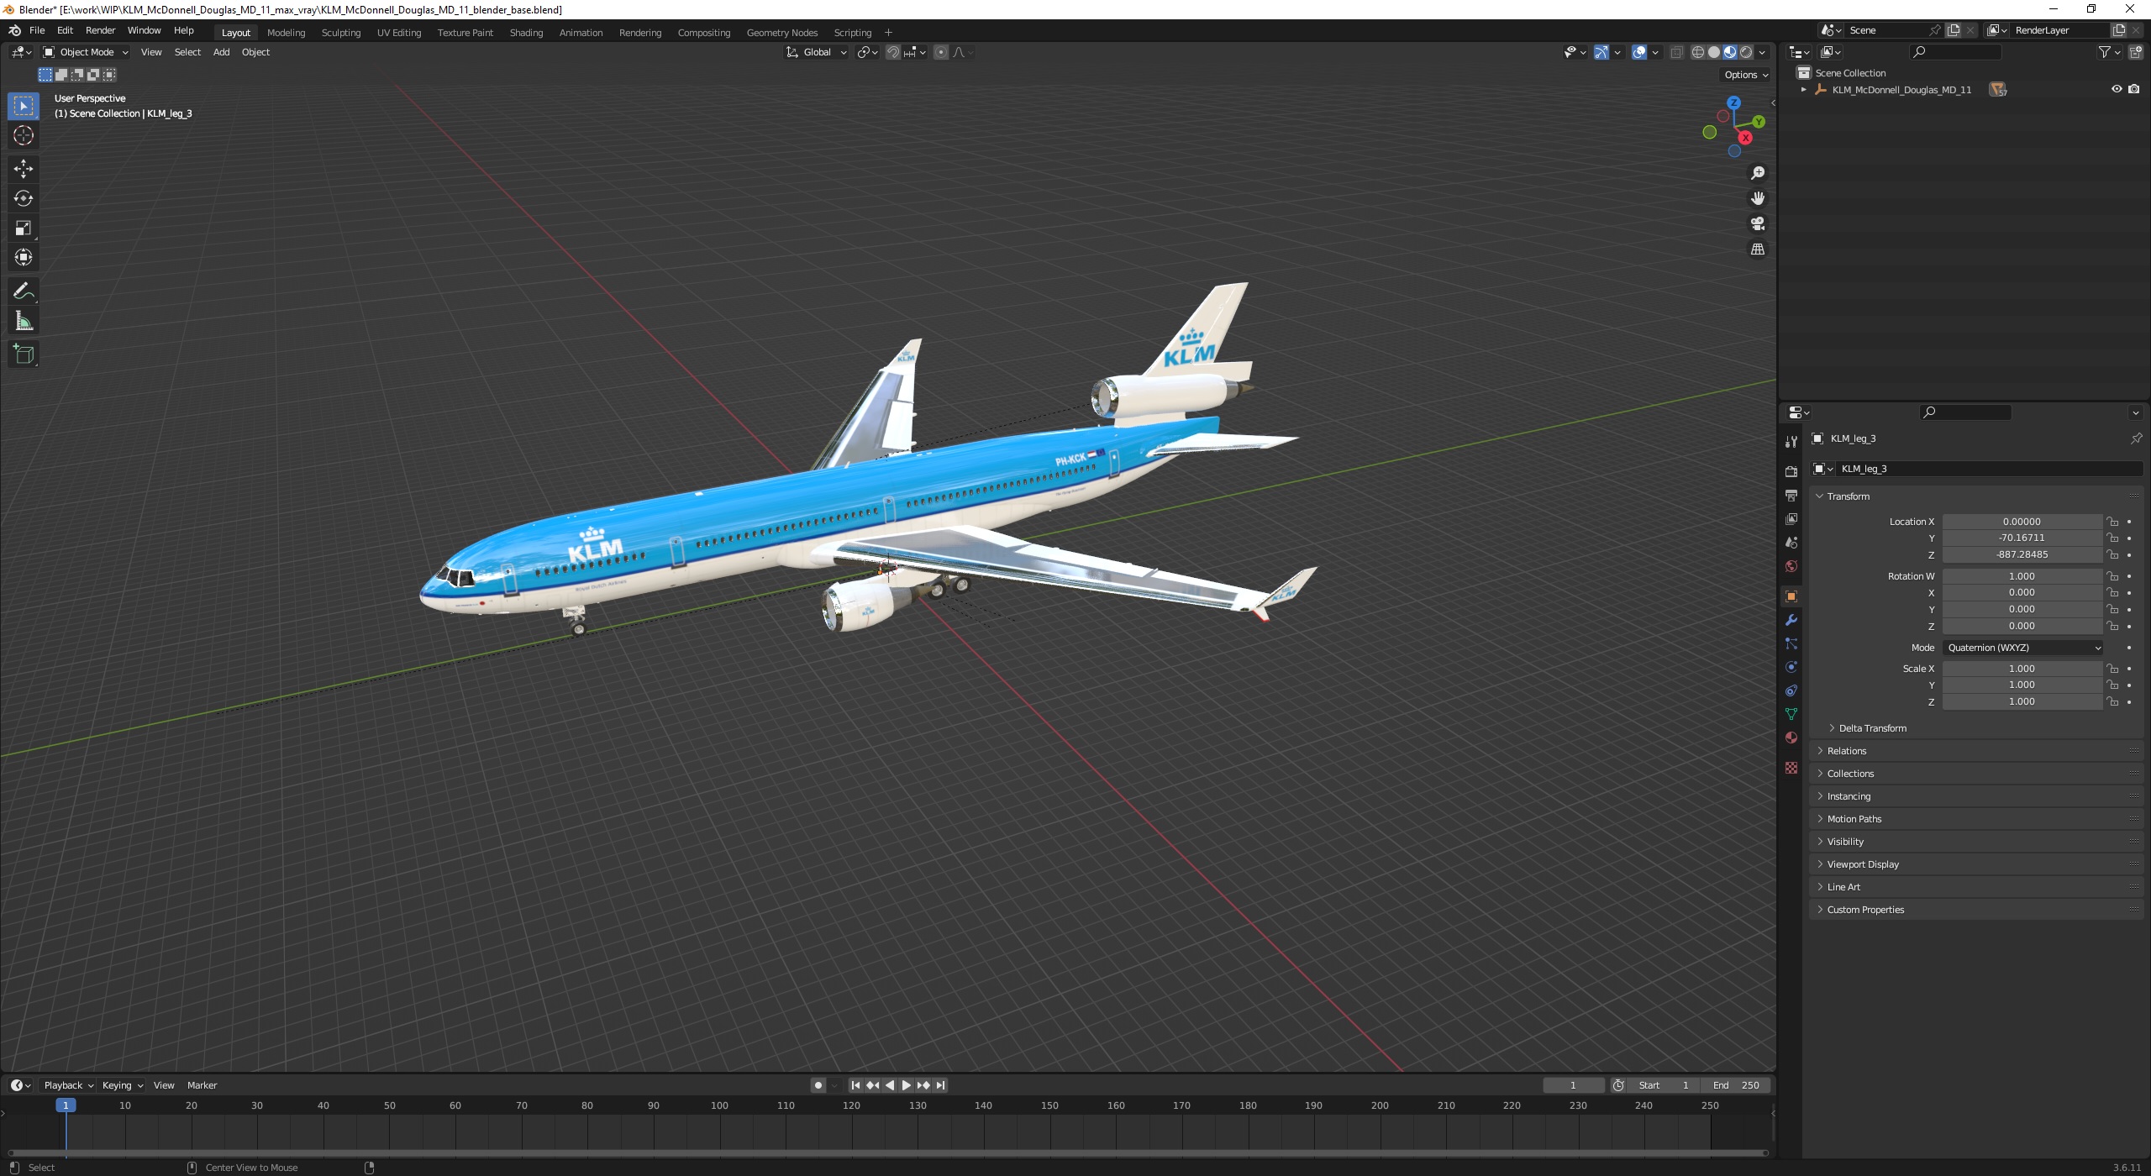Image resolution: width=2151 pixels, height=1176 pixels.
Task: Open the Object Data mesh tab
Action: (1791, 714)
